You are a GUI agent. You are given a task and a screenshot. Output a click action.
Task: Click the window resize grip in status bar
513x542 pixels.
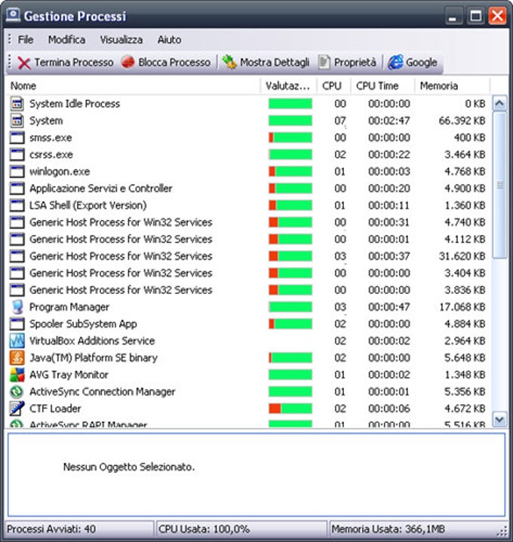pos(502,531)
